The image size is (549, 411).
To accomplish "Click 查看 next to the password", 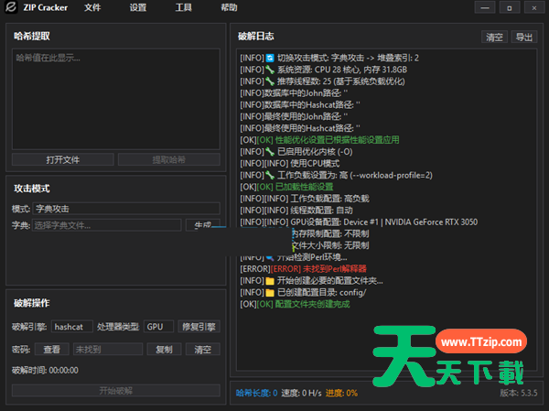I will [51, 350].
